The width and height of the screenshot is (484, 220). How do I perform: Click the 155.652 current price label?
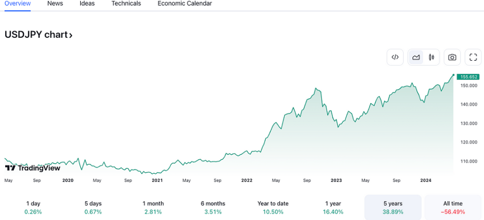(468, 77)
